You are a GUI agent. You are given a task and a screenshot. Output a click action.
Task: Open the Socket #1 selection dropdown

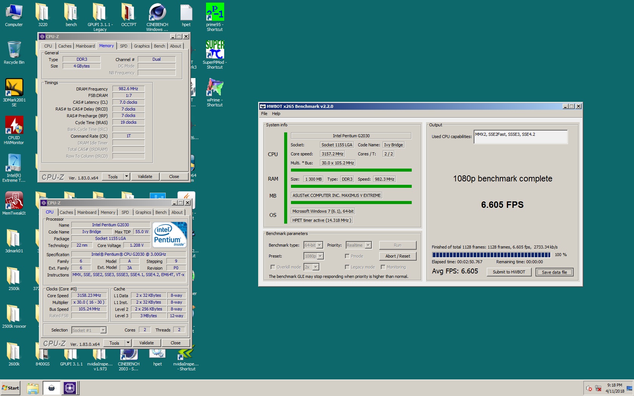[x=103, y=330]
